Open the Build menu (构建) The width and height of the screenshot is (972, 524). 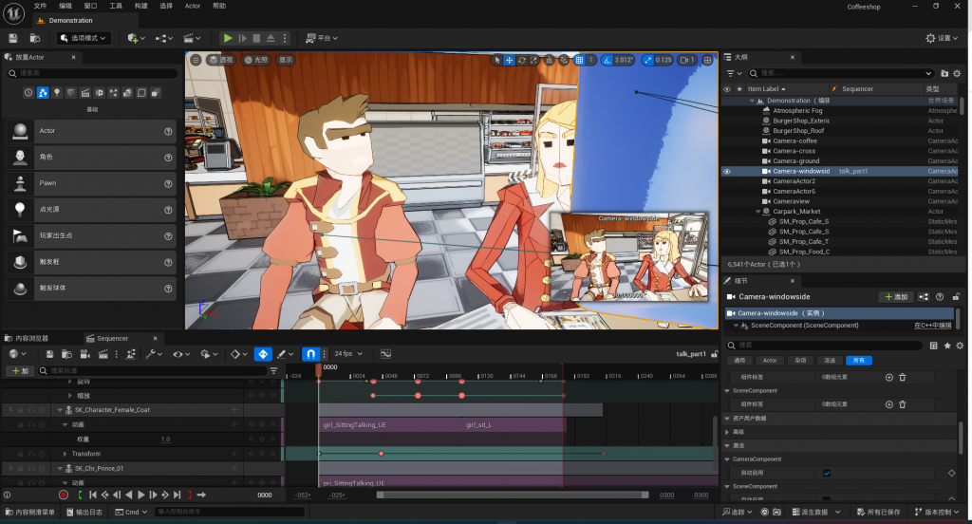141,6
